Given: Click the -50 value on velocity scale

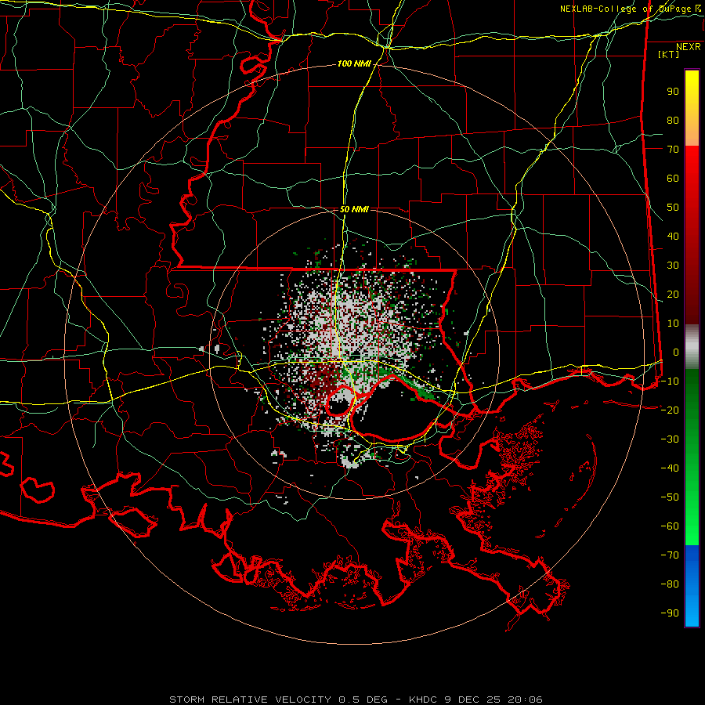Looking at the screenshot, I should [670, 497].
